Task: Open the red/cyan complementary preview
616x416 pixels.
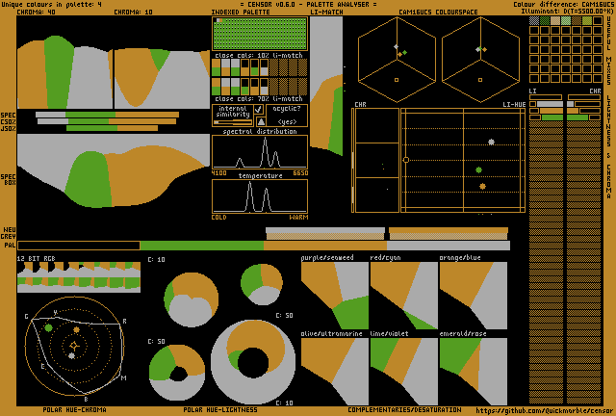Action: point(403,296)
